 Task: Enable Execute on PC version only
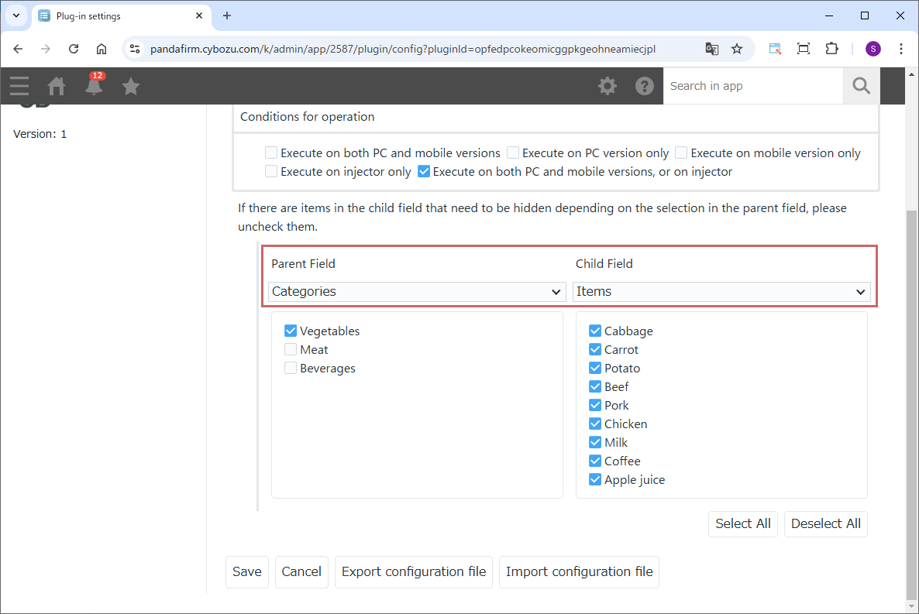(513, 153)
